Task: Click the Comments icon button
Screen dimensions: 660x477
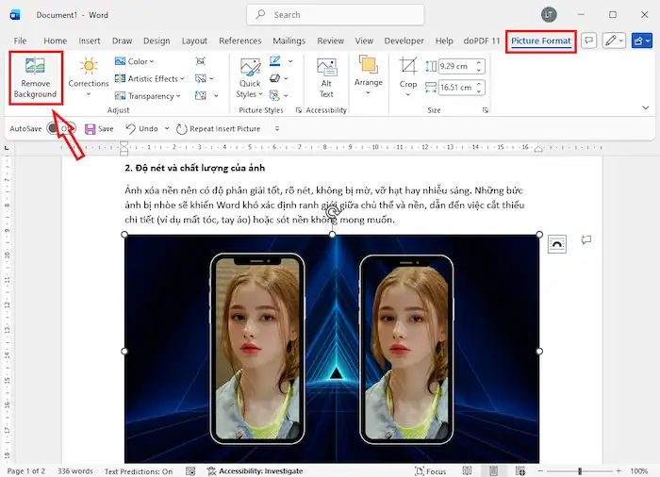Action: (x=589, y=41)
